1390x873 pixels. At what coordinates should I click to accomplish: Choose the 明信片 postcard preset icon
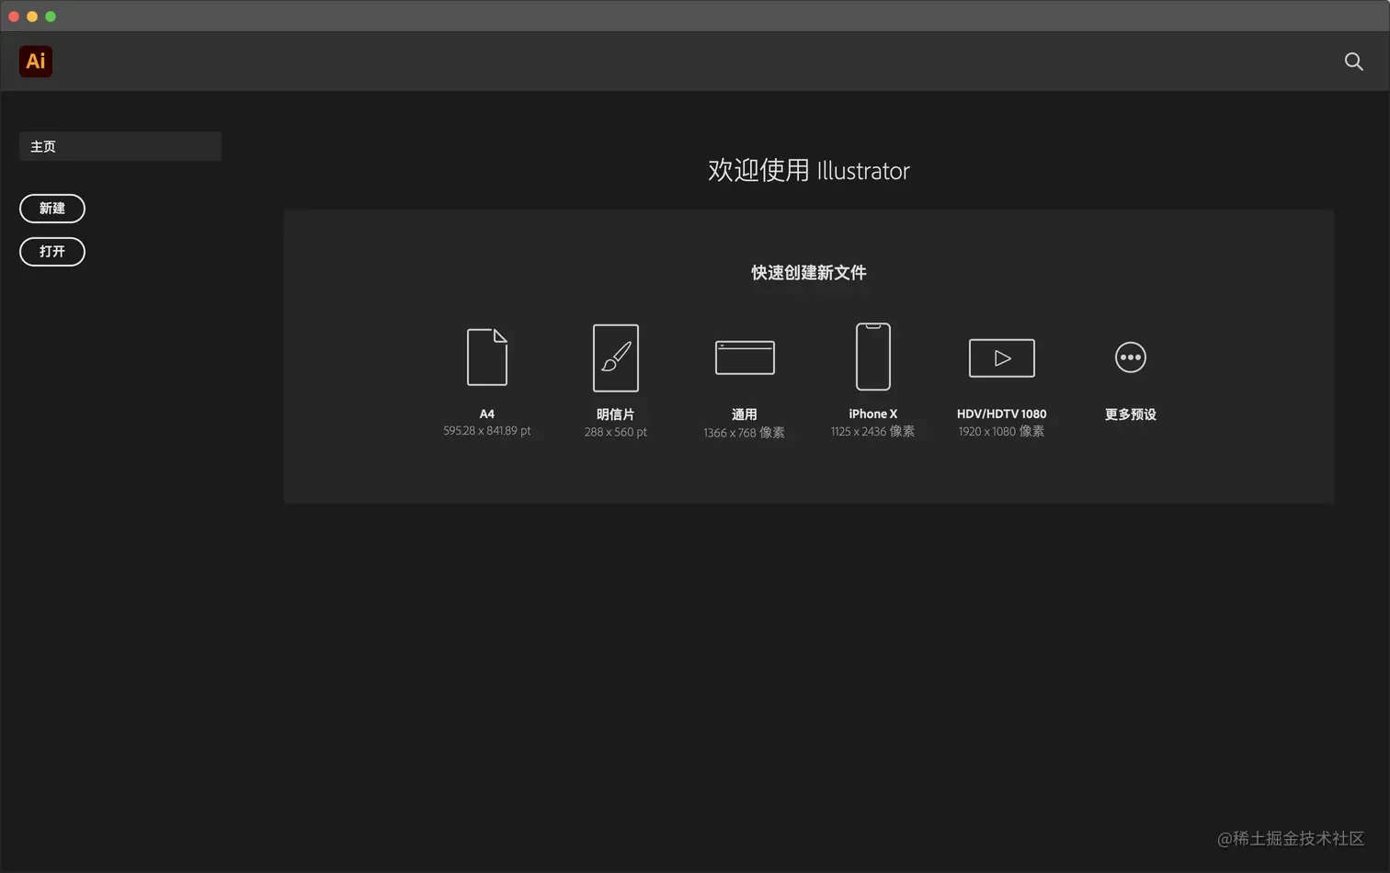(x=616, y=357)
